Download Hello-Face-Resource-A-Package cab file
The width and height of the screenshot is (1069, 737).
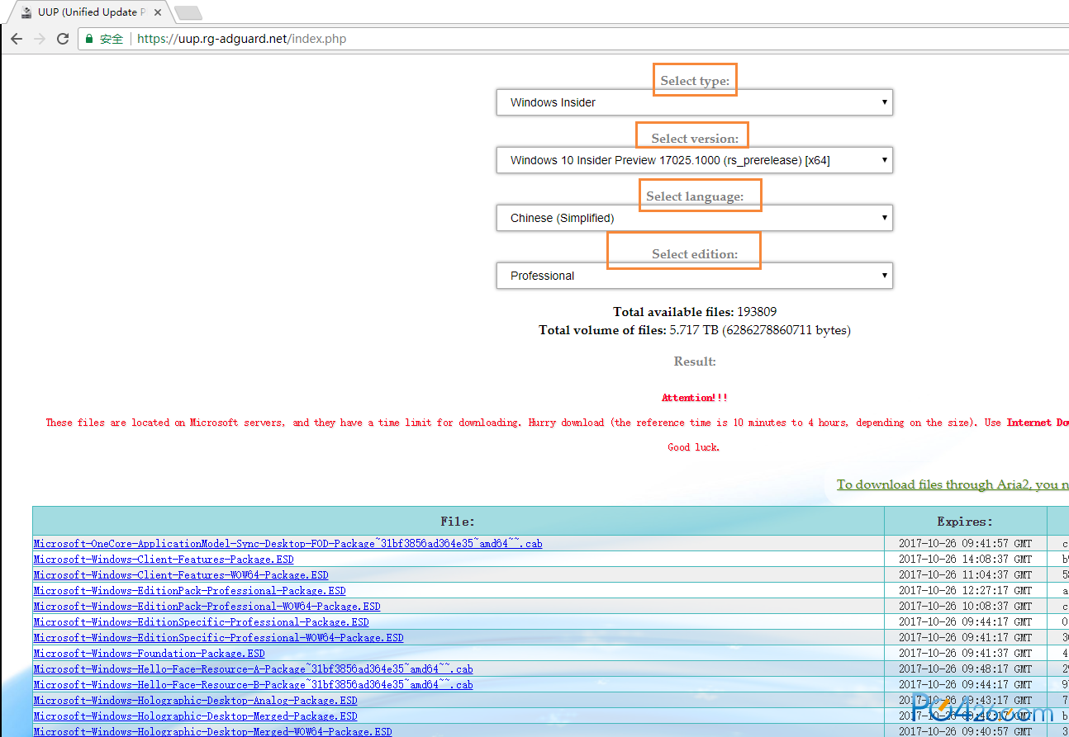tap(253, 669)
